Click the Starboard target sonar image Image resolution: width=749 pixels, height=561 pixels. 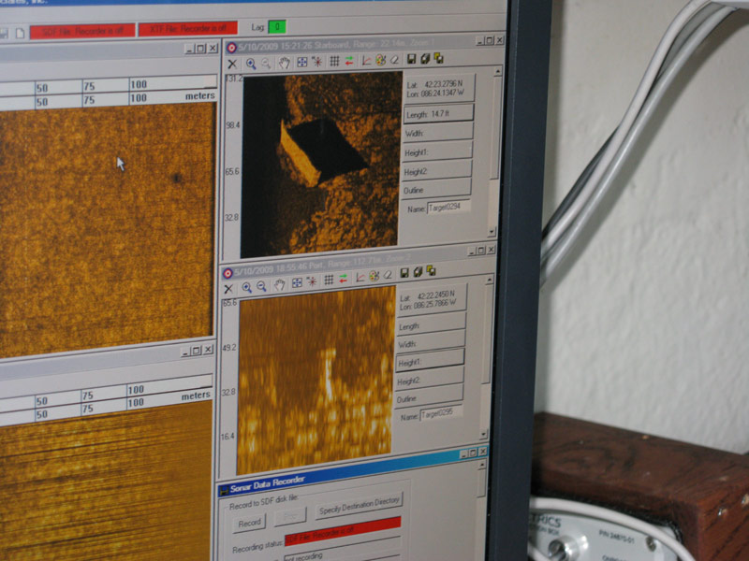(x=321, y=165)
